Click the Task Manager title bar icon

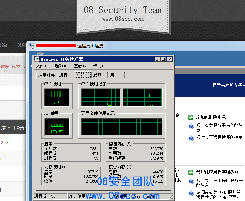pyautogui.click(x=37, y=59)
